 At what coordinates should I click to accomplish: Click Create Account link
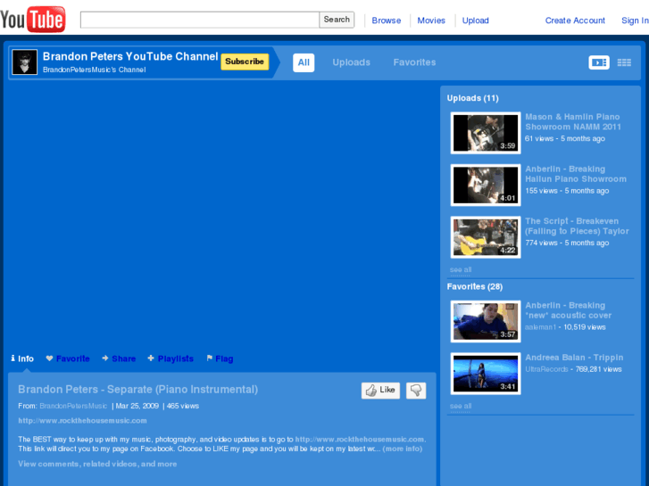click(575, 21)
